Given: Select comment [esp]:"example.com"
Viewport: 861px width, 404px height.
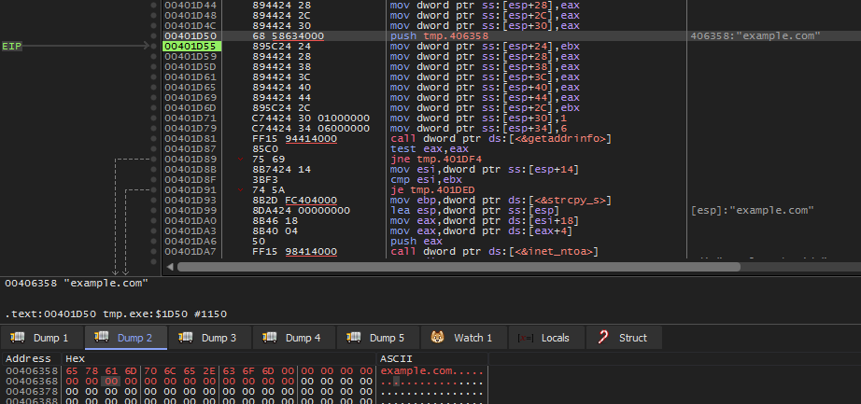Looking at the screenshot, I should tap(753, 211).
